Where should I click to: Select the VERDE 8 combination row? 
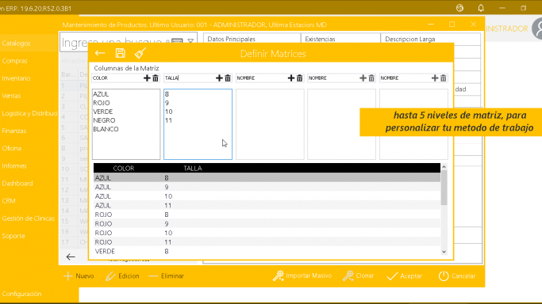click(x=267, y=251)
